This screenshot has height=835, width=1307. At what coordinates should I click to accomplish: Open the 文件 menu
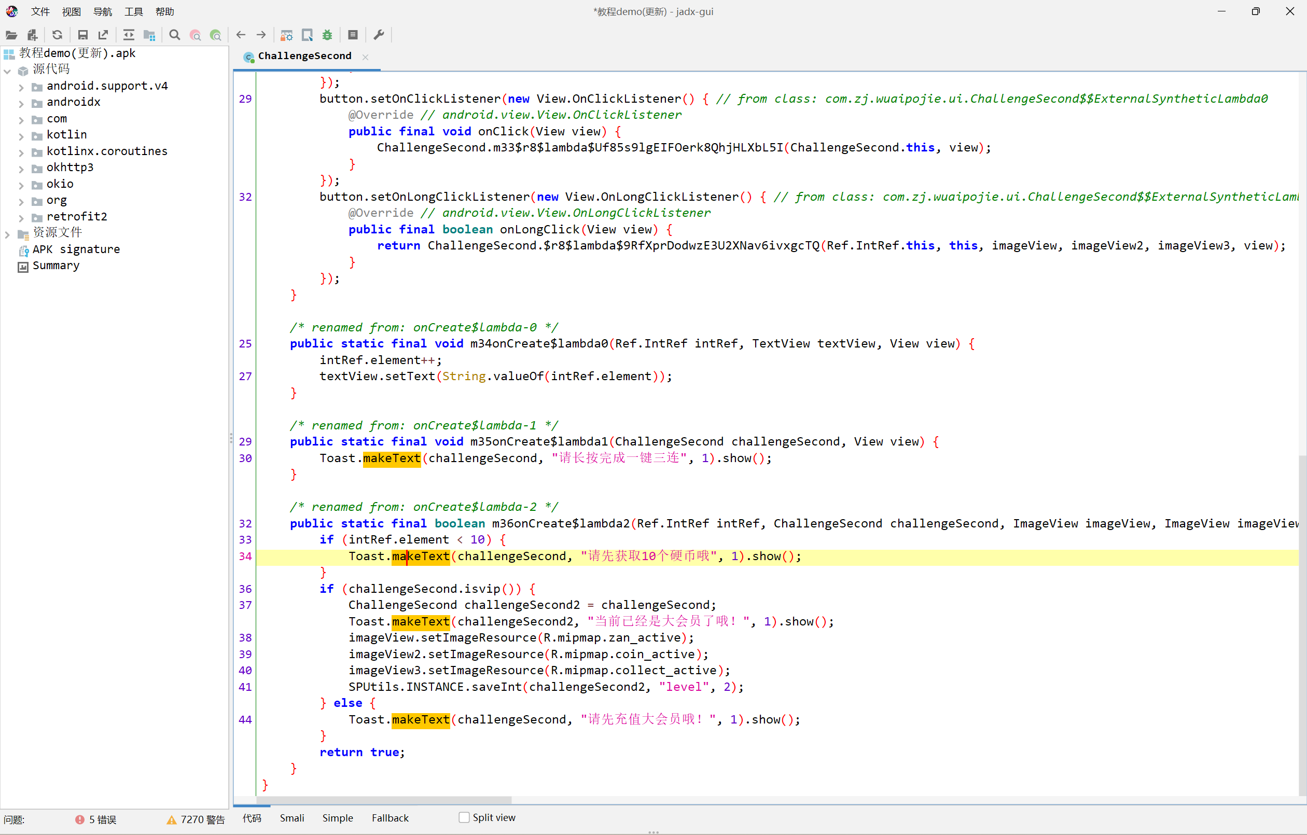40,11
